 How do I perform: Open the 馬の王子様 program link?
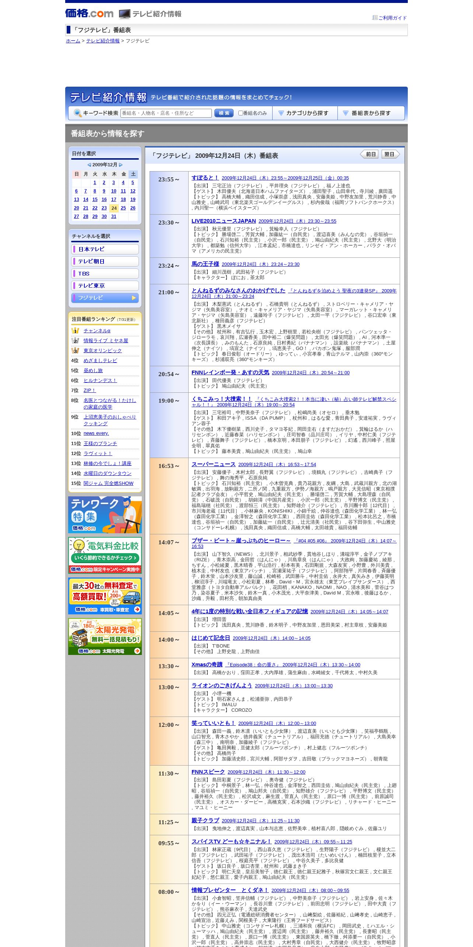tap(205, 264)
